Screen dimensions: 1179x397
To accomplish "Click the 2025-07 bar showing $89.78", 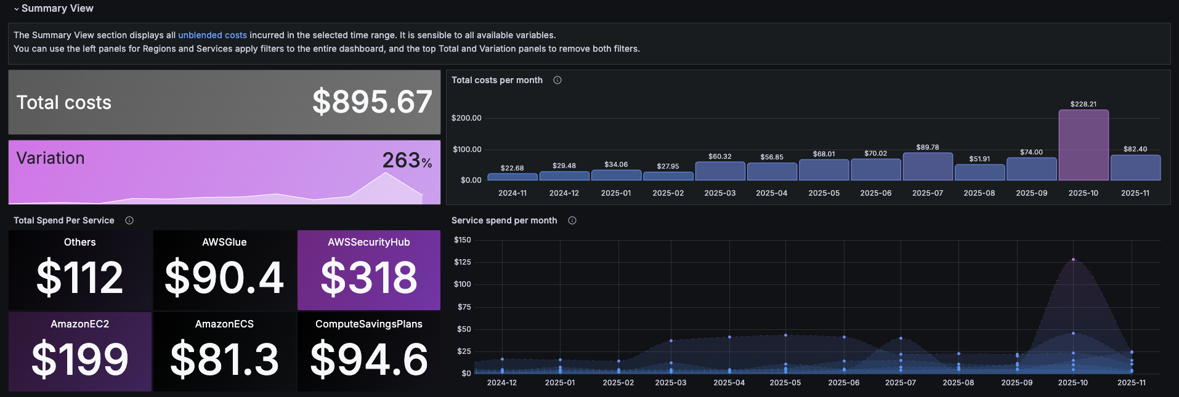I will tap(927, 167).
